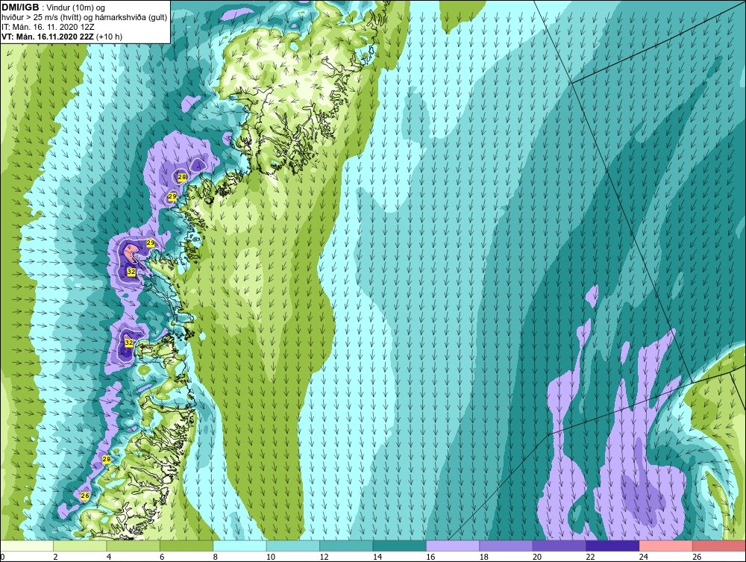746x562 pixels.
Task: Click the valid time 'VT: Mán. 16.11.2020 22Z'
Action: 48,37
